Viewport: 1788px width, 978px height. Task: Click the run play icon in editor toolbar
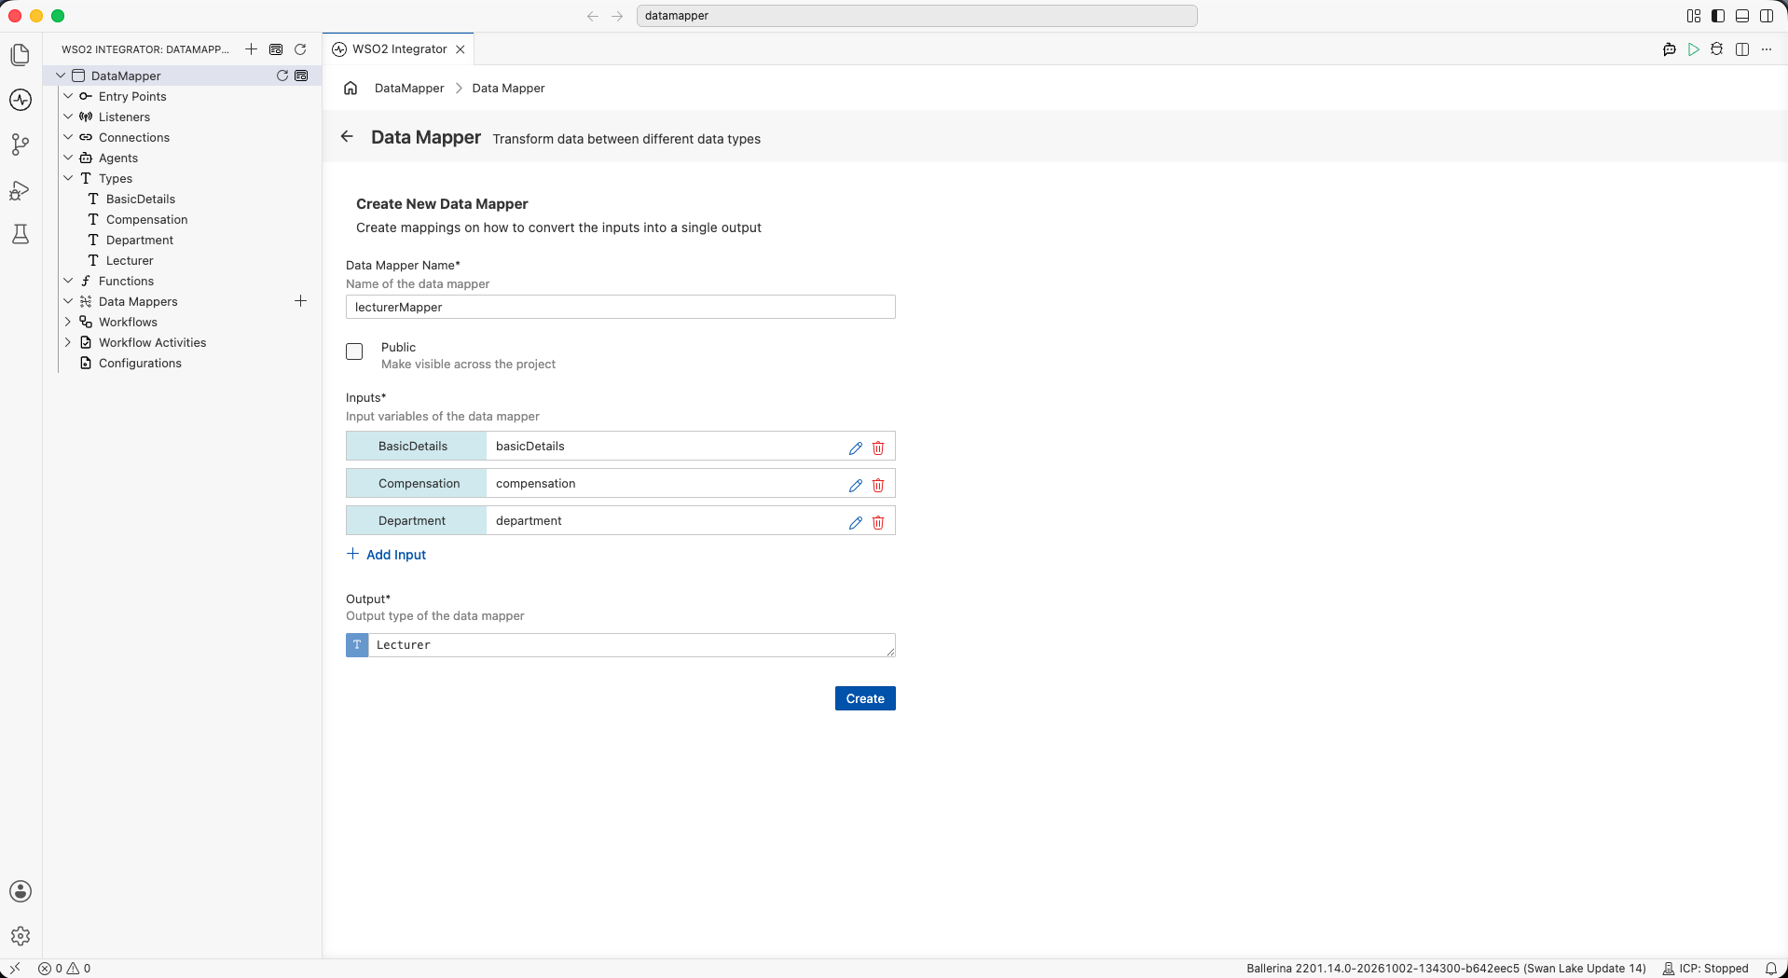[1694, 49]
